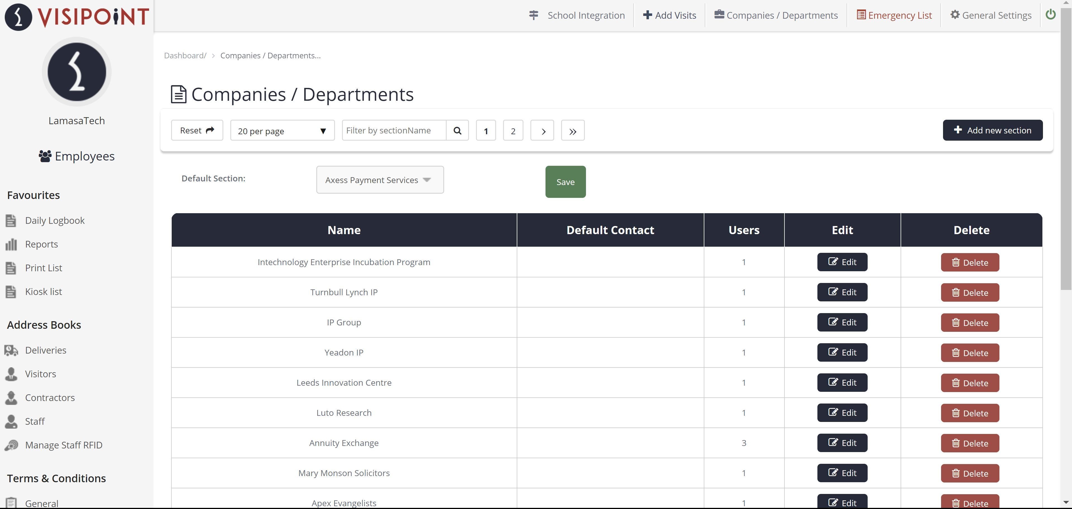The height and width of the screenshot is (509, 1072).
Task: Open the Default Section dropdown
Action: (x=380, y=180)
